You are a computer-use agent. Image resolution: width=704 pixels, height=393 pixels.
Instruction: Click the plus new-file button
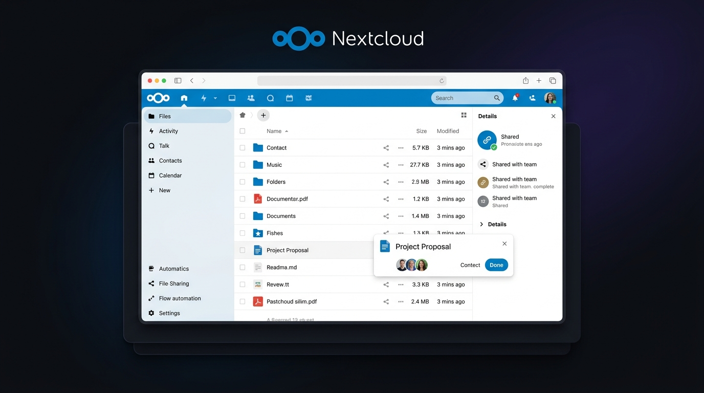[263, 115]
